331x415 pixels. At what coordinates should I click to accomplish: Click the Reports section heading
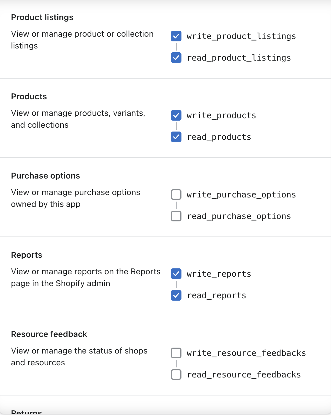click(x=27, y=255)
